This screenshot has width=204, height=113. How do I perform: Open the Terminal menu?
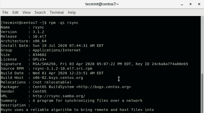point(57,12)
